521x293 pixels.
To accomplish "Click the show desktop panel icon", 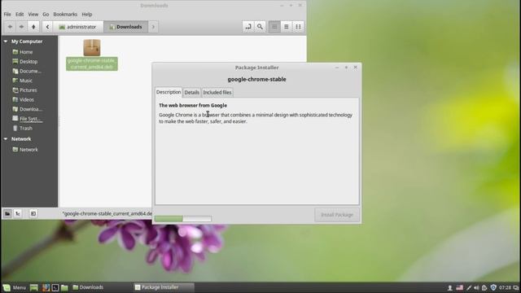I will (34, 287).
